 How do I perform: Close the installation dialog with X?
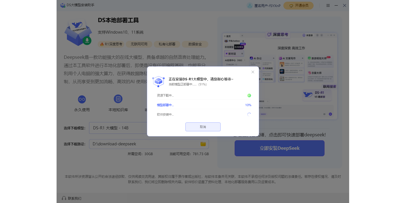(x=253, y=72)
